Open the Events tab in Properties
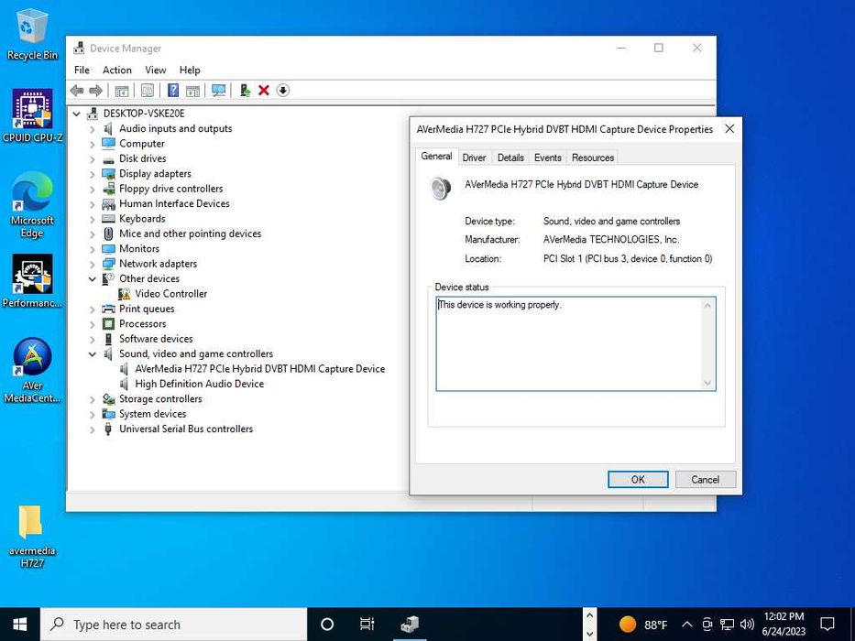 click(x=547, y=158)
